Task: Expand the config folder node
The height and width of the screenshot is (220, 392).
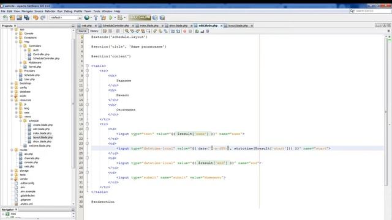Action: [12, 87]
